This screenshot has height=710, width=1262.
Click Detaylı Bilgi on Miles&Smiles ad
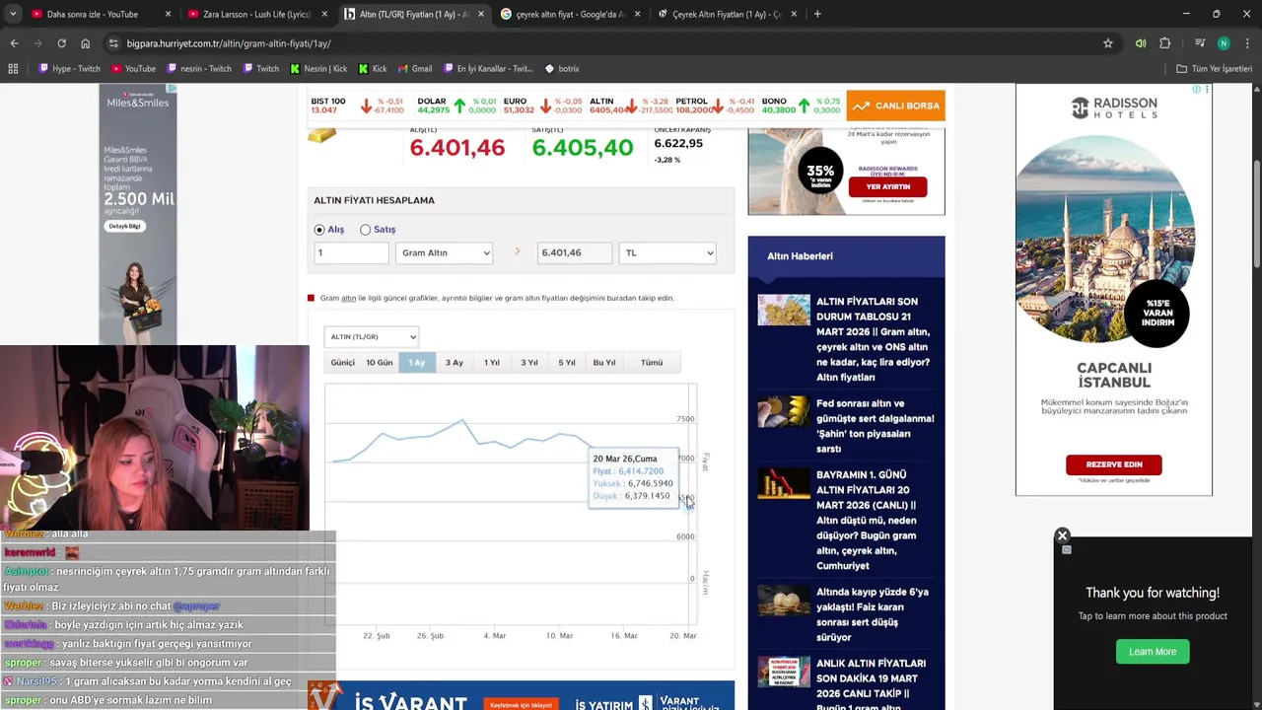(125, 226)
